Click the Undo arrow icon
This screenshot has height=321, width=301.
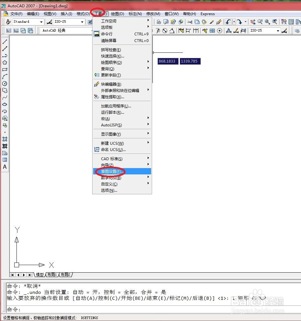[x=228, y=22]
